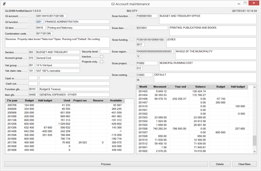Open the lookup button beside Gl item
Image resolution: width=261 pixels, height=171 pixels.
tap(31, 28)
